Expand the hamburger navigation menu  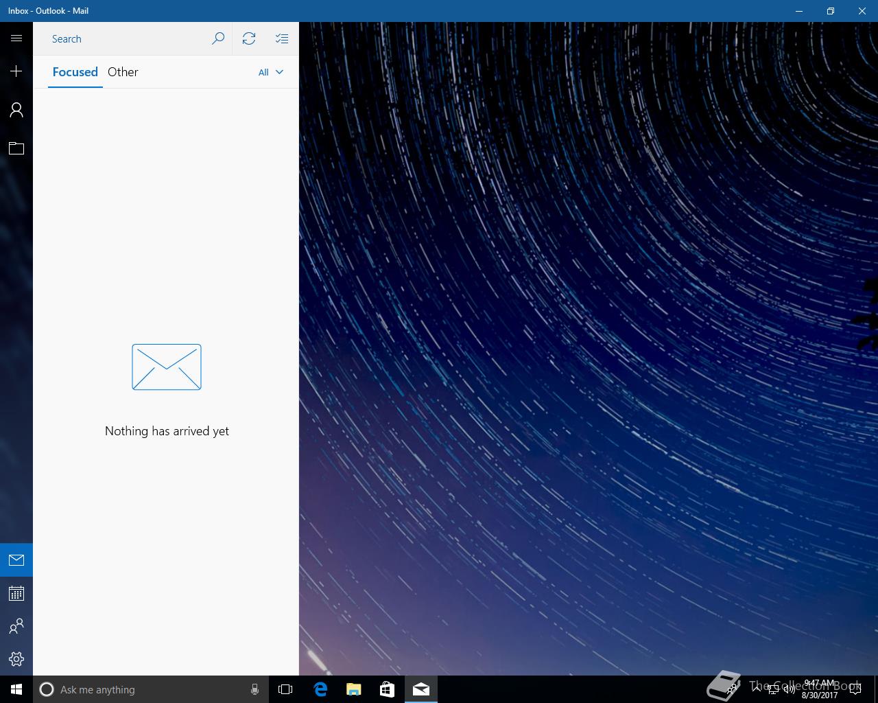click(x=16, y=38)
